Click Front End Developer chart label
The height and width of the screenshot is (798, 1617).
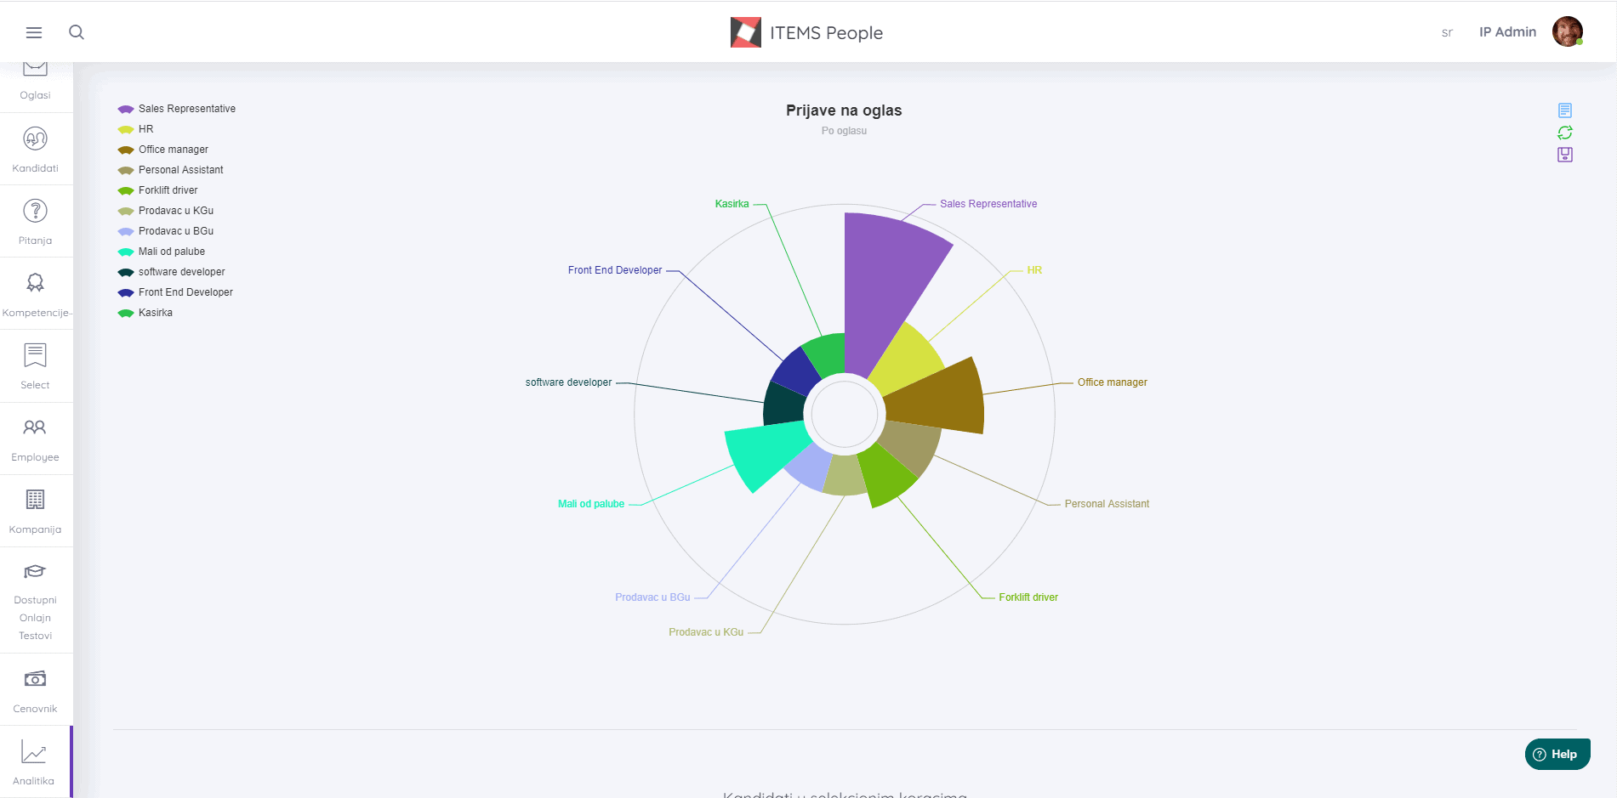(615, 270)
